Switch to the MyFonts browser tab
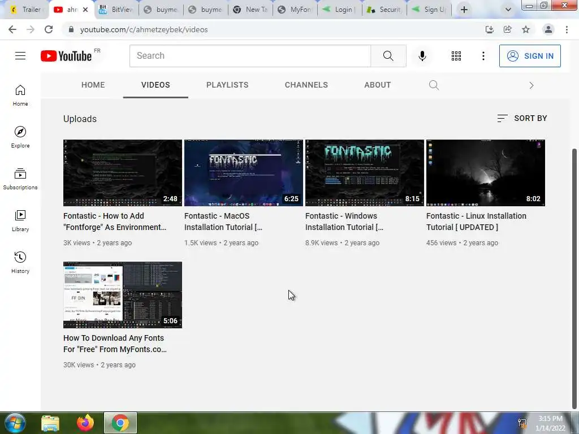This screenshot has width=579, height=434. pos(295,10)
